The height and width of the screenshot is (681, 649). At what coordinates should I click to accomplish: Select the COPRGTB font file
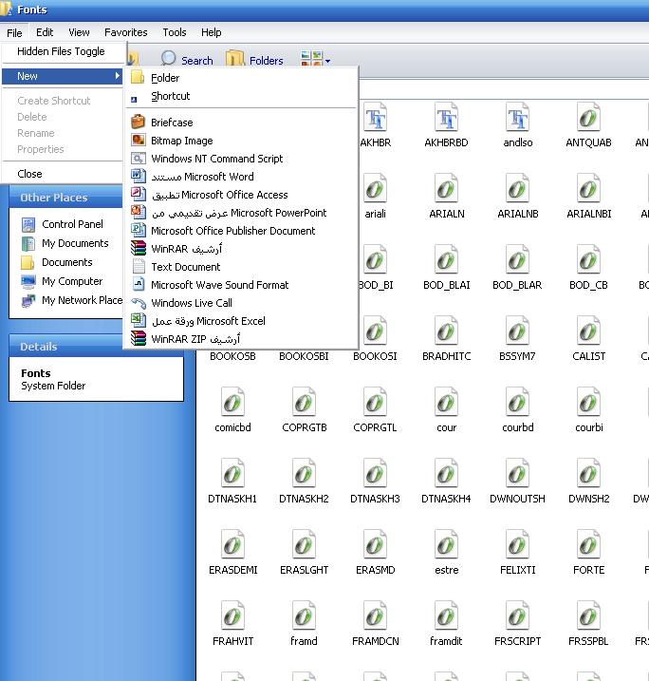pyautogui.click(x=305, y=410)
